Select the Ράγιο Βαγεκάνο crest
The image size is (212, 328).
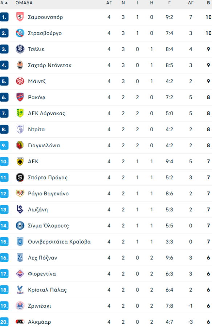pos(20,193)
